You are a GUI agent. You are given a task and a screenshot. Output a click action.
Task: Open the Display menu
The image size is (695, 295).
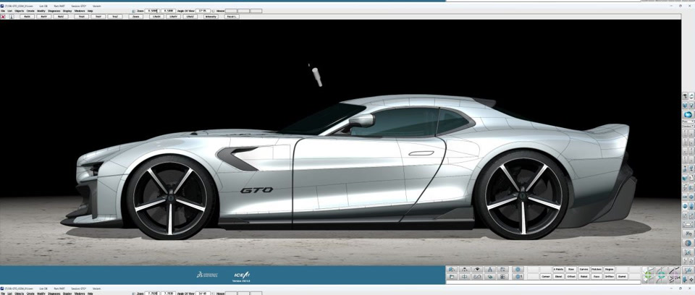[67, 11]
